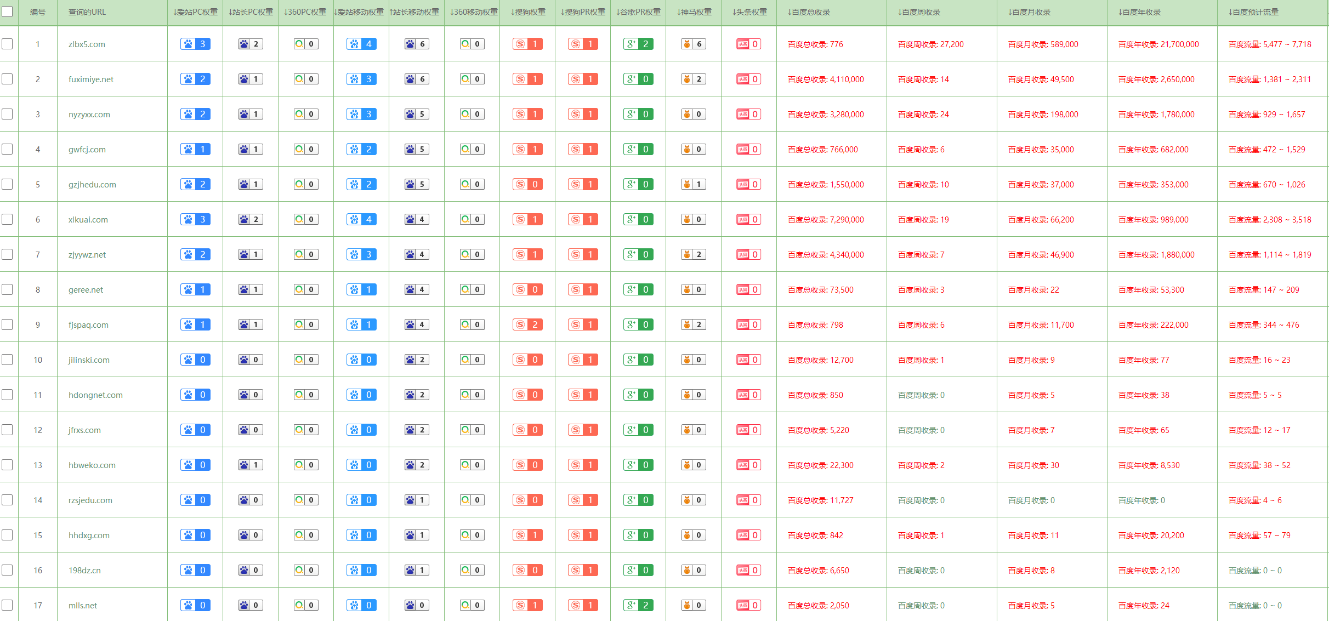Sort by 百度周收录 column header
This screenshot has width=1329, height=621.
pyautogui.click(x=919, y=12)
